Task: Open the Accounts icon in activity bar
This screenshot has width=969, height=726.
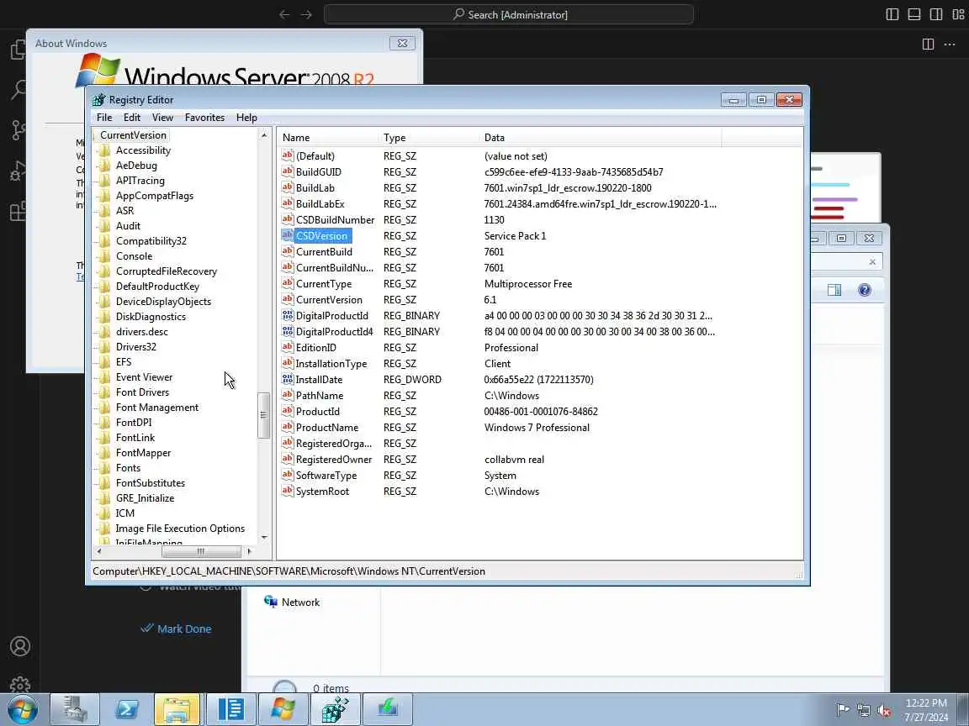Action: click(20, 645)
